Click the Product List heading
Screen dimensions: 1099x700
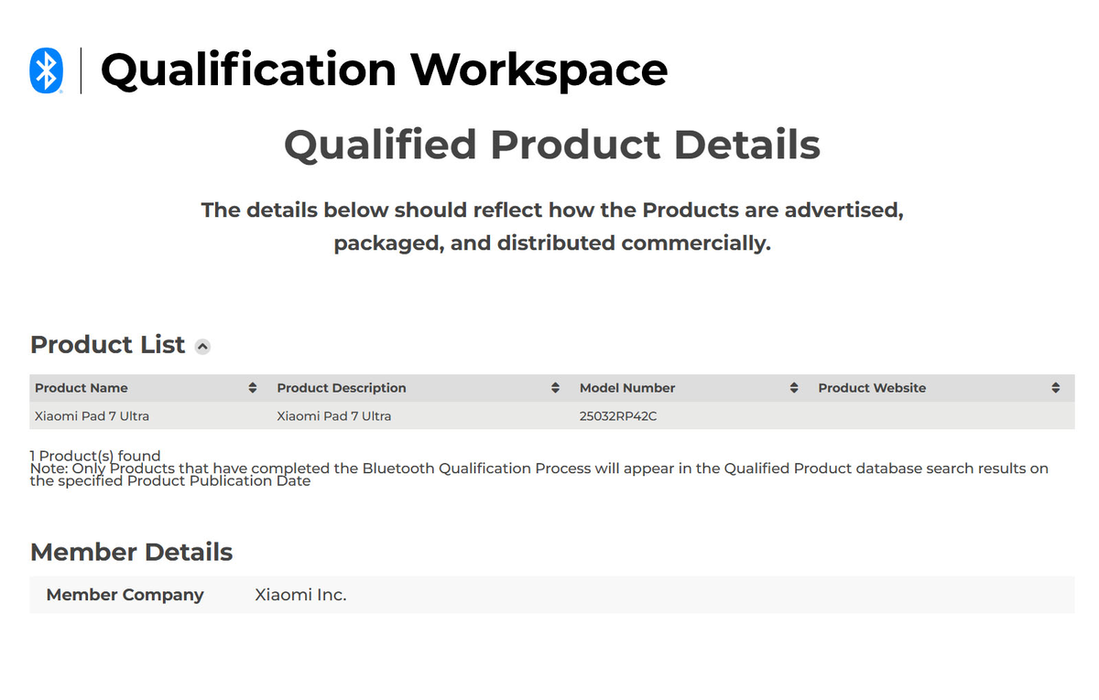108,345
